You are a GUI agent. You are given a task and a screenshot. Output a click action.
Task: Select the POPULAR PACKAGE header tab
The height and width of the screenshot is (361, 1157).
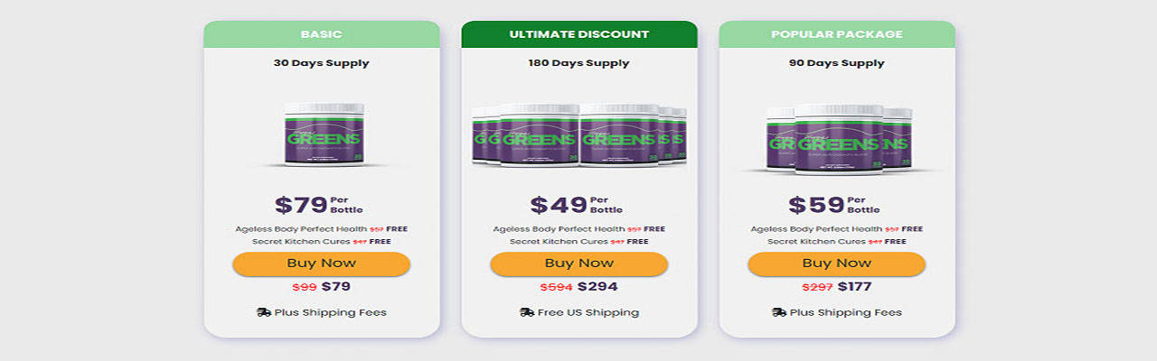[x=836, y=34]
